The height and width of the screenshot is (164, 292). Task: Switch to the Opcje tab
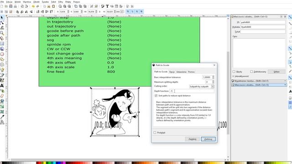[172, 72]
